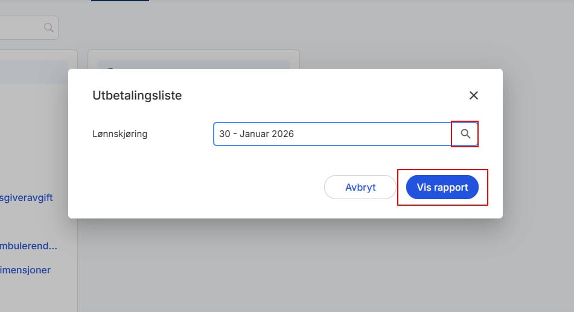This screenshot has height=312, width=574.
Task: Open the link ending in "sgiveravgift"
Action: tap(26, 197)
